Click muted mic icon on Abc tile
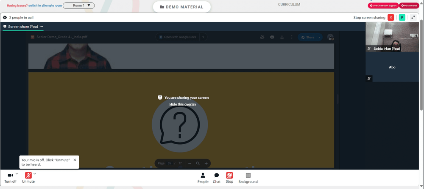The image size is (424, 189). (x=369, y=78)
